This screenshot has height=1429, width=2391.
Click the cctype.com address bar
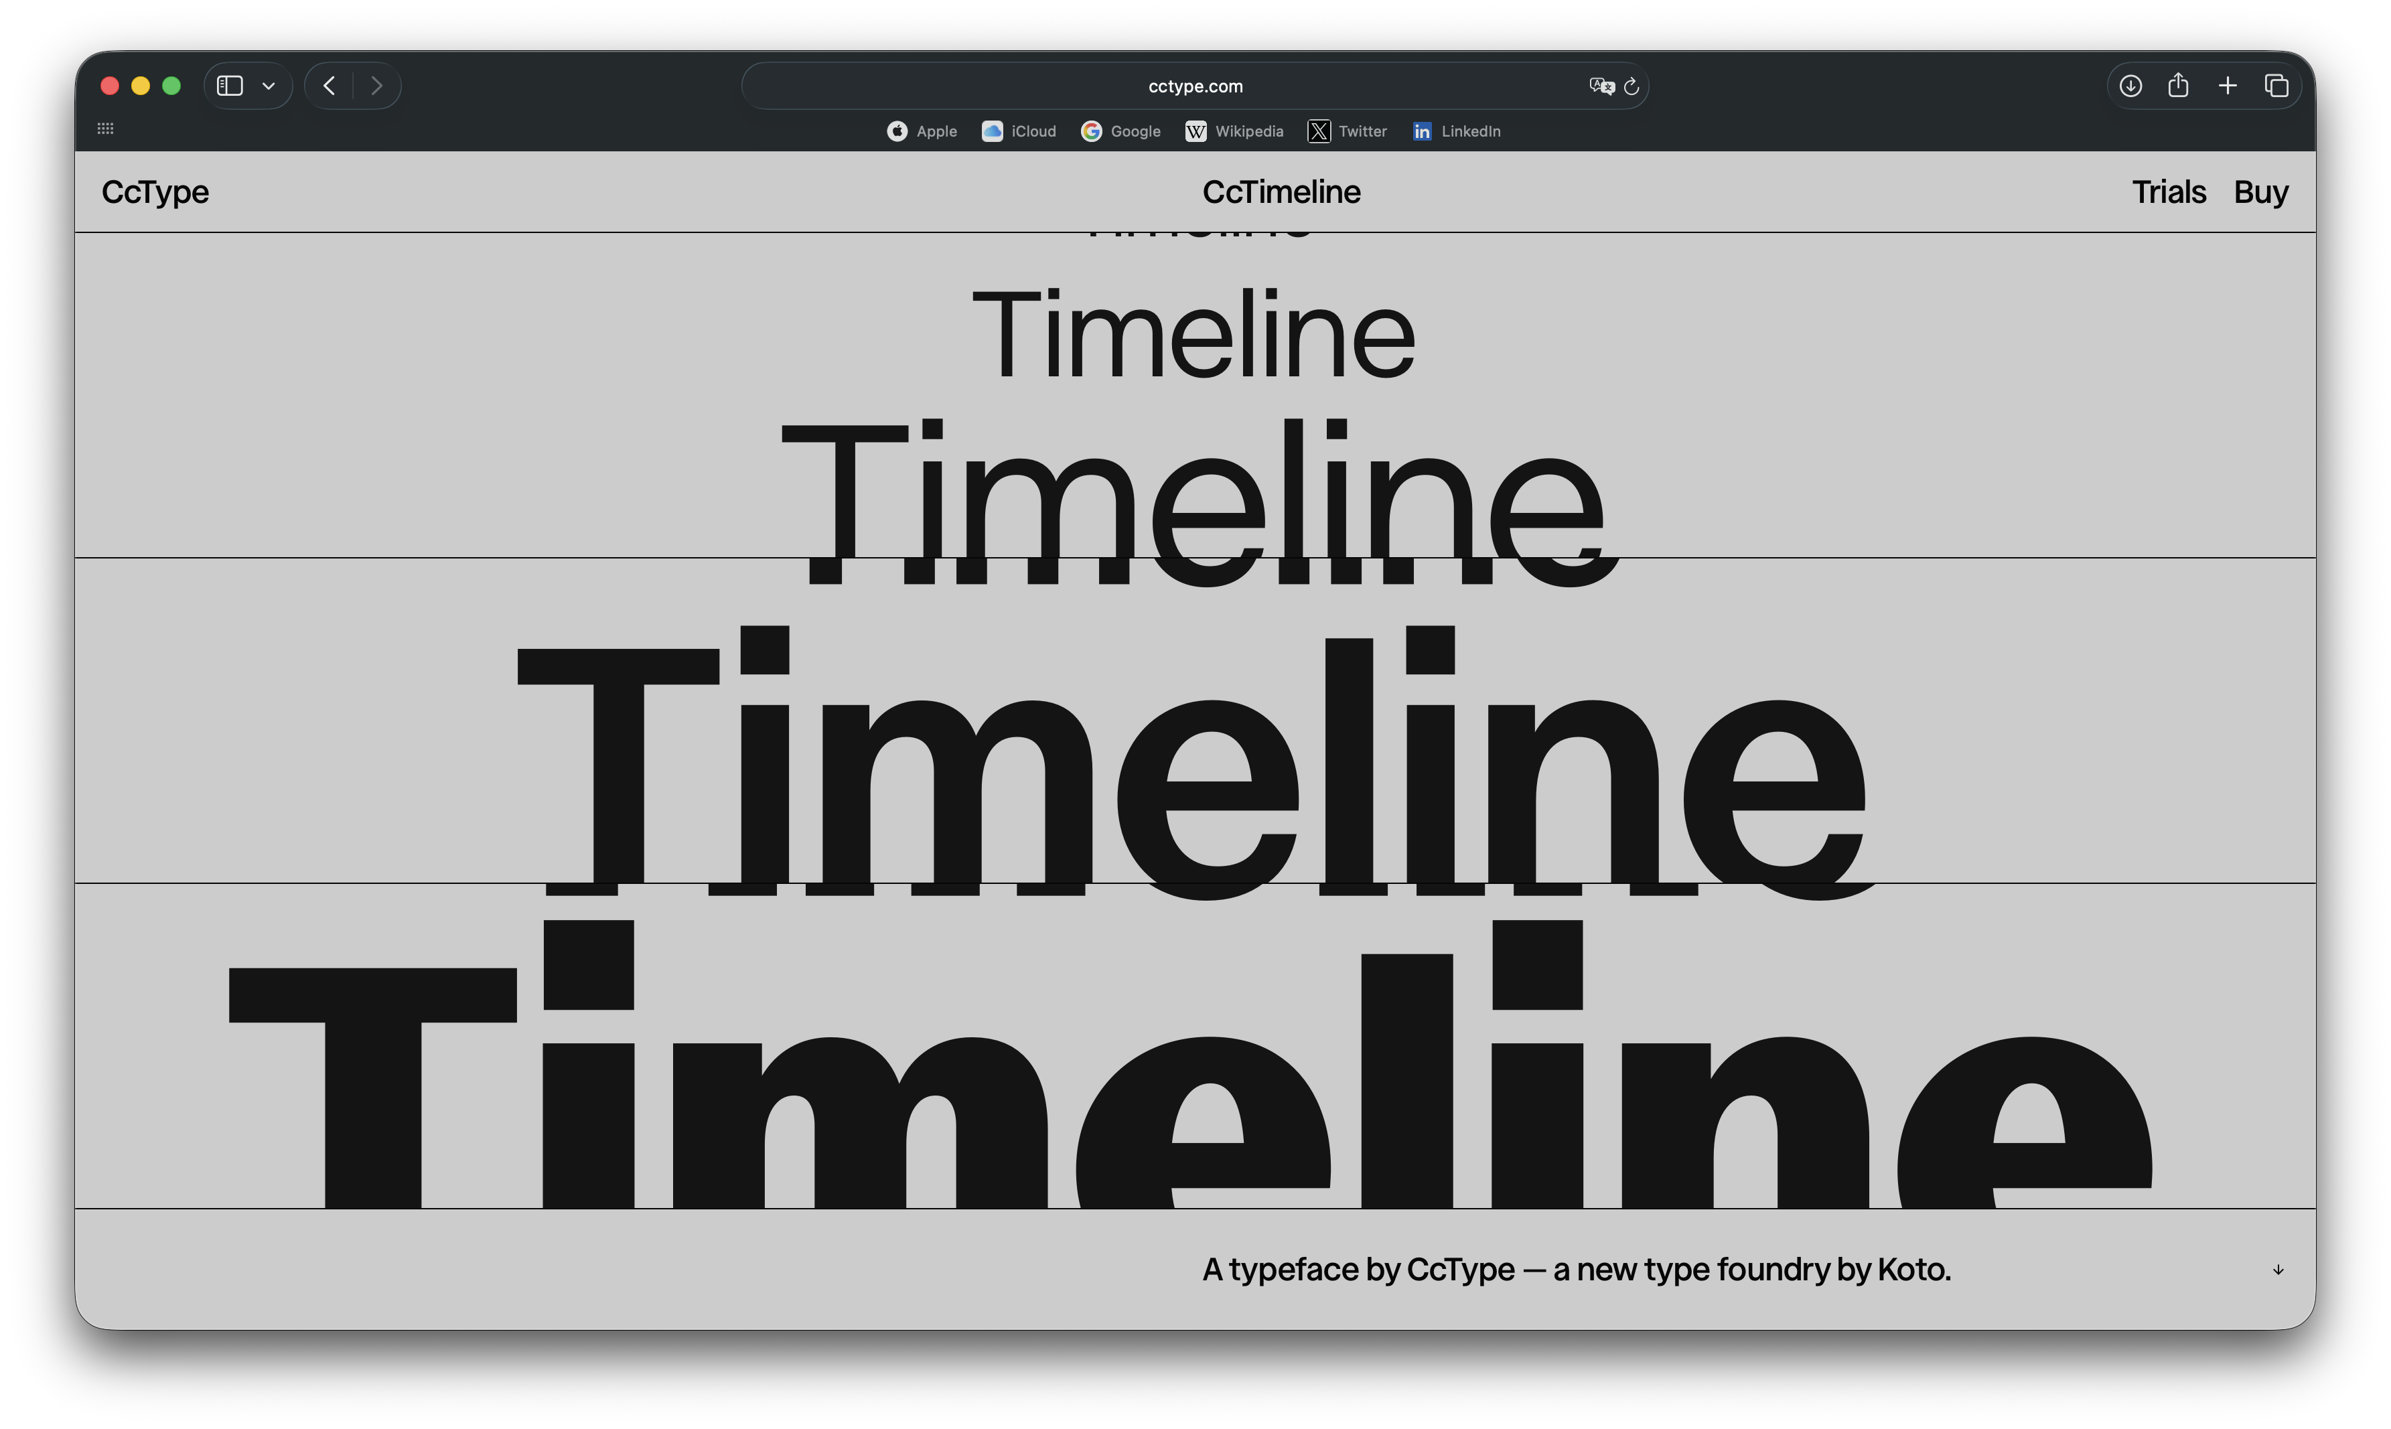1194,86
